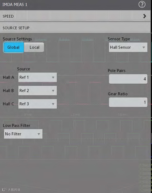Click the IMDA MEAS 1 title bar
The image size is (152, 193).
coord(75,5)
